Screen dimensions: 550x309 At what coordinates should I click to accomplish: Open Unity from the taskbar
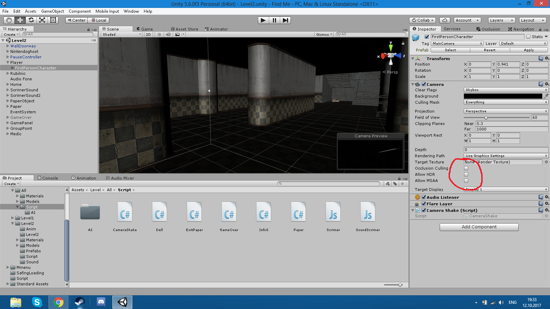122,302
